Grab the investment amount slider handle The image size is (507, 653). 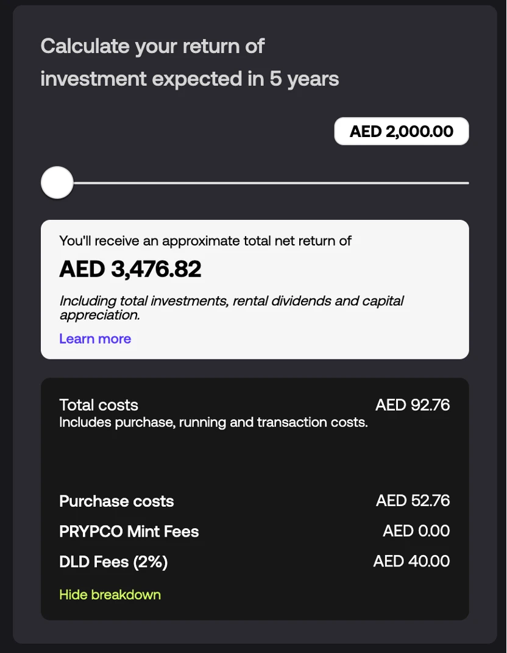(x=57, y=183)
